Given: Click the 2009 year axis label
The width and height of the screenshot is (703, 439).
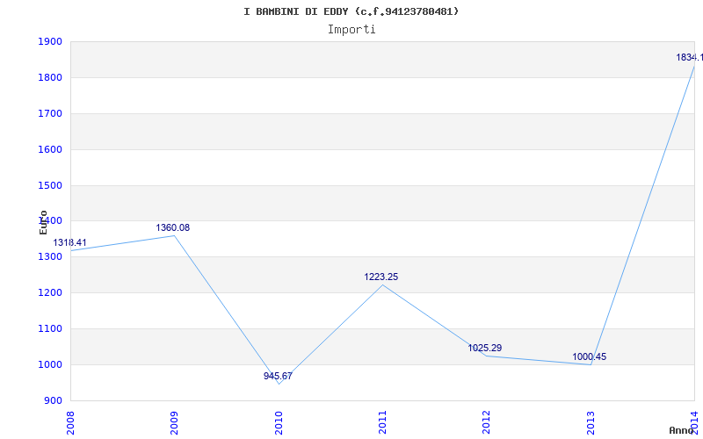Looking at the screenshot, I should (x=174, y=422).
